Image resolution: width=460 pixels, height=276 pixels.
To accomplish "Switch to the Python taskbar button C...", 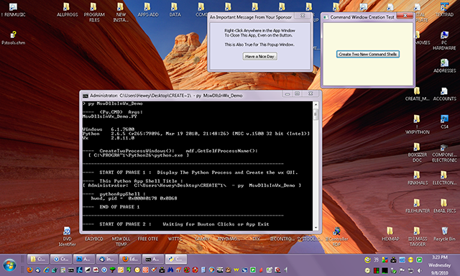I will click(x=175, y=259).
